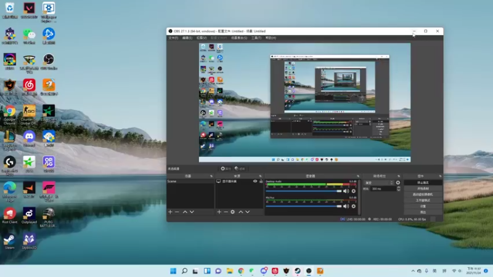Open the 文件(F) menu in OBS
Viewport: 493px width, 277px height.
[173, 38]
